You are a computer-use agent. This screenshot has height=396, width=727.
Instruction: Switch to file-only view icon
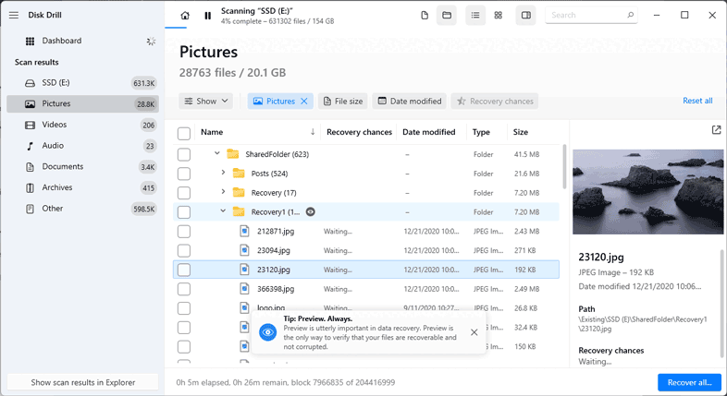(425, 16)
